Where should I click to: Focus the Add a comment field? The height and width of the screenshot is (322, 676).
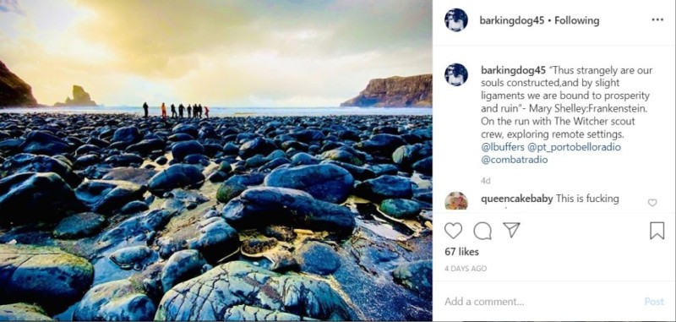(541, 302)
